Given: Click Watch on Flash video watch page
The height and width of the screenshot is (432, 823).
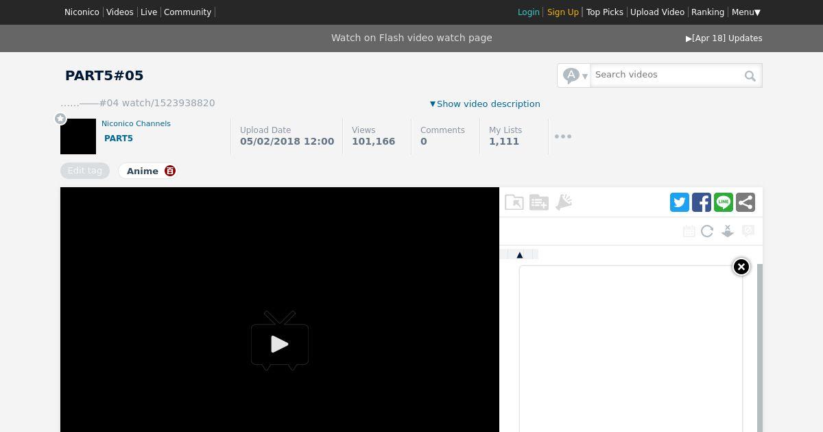Looking at the screenshot, I should pos(411,38).
